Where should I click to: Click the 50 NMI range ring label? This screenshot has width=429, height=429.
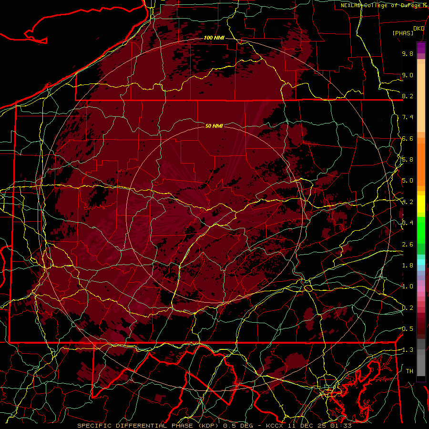point(214,126)
